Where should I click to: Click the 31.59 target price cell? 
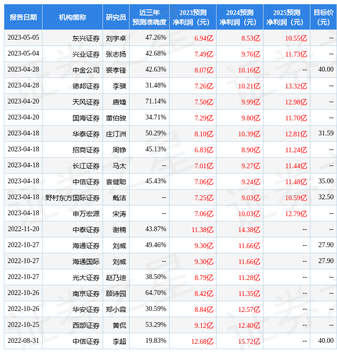click(x=326, y=133)
